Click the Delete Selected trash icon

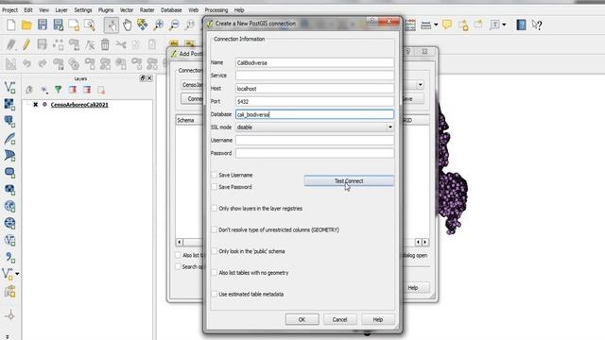pyautogui.click(x=105, y=44)
